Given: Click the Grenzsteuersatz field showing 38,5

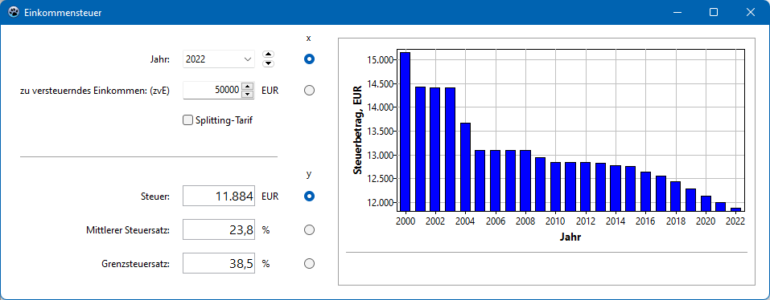Looking at the screenshot, I should tap(219, 263).
